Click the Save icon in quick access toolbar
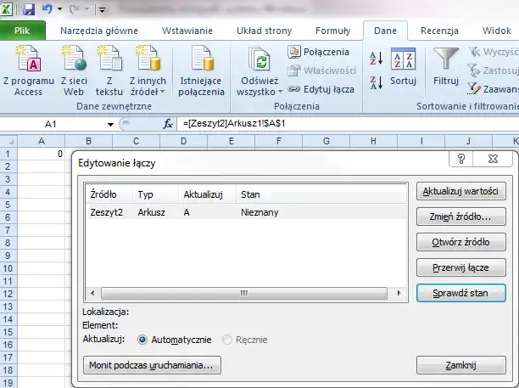The height and width of the screenshot is (388, 519). coord(29,10)
